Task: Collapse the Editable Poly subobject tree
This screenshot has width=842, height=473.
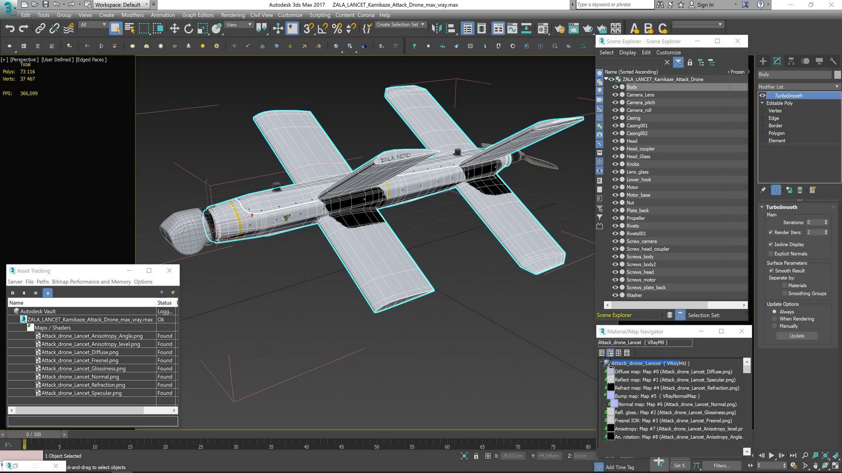Action: tap(762, 103)
